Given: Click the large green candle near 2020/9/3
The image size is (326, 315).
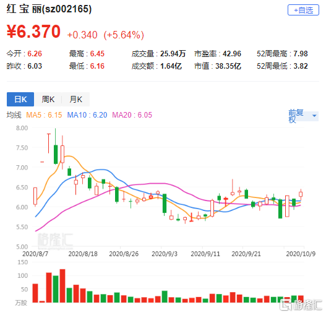Looking at the screenshot, I should point(165,204).
